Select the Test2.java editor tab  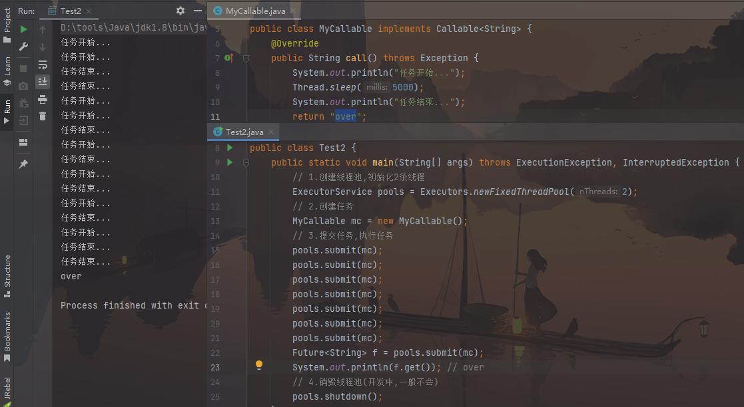244,132
